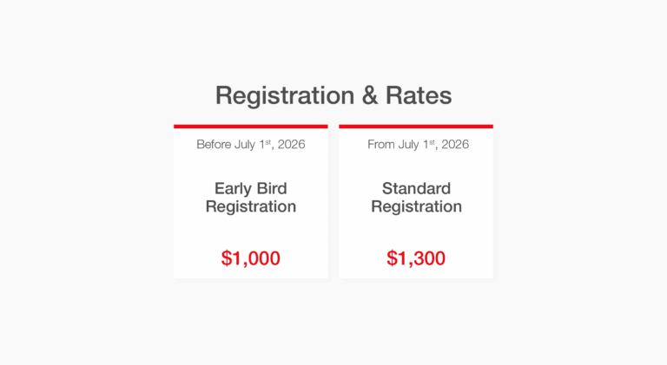The width and height of the screenshot is (667, 365).
Task: Click the red bar above the Early Bird card
Action: pos(250,127)
